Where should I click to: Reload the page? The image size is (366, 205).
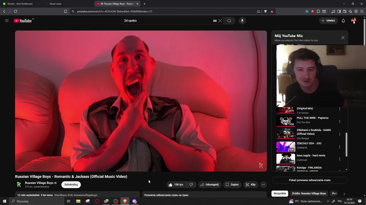[x=15, y=11]
